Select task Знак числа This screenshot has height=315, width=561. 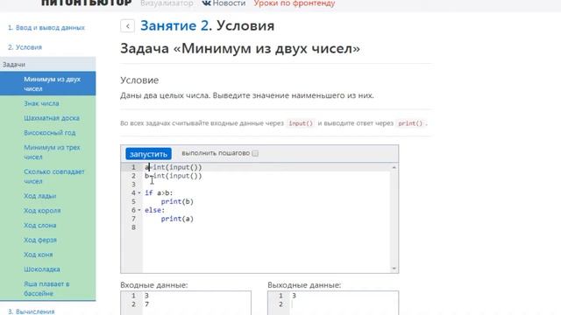coord(41,103)
